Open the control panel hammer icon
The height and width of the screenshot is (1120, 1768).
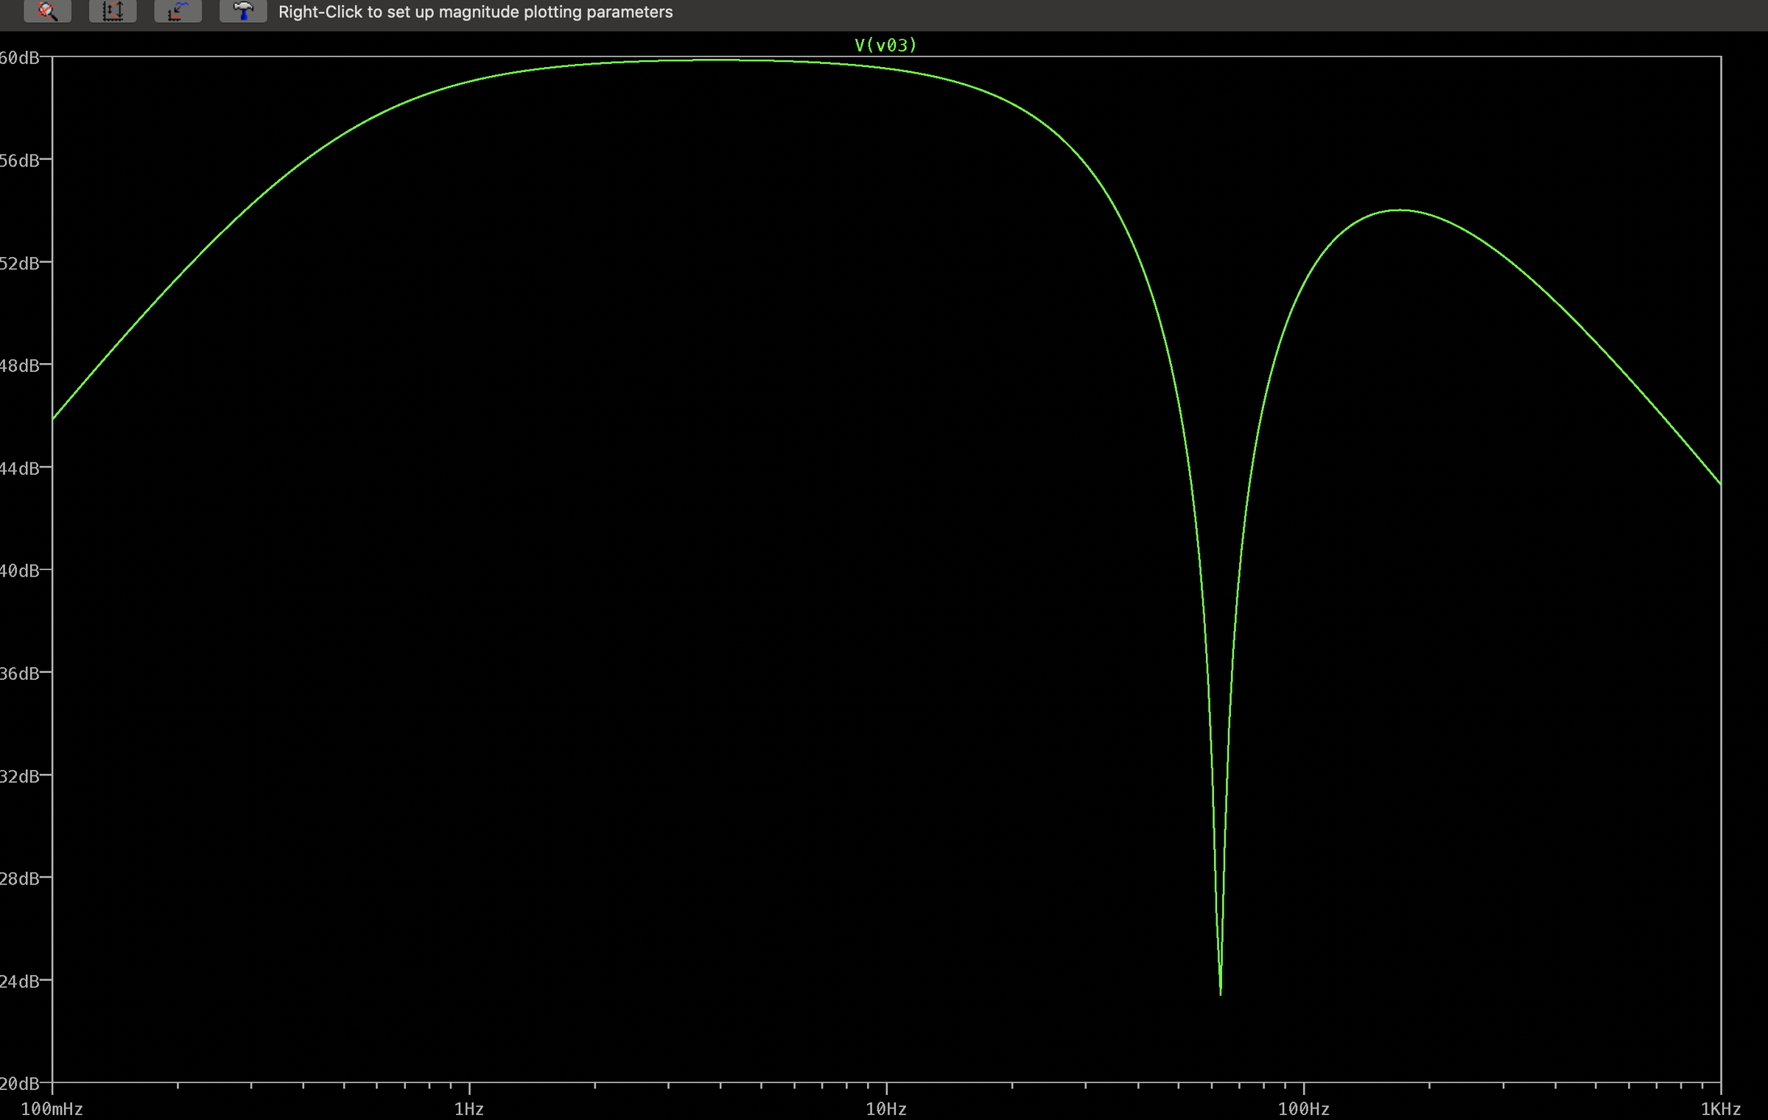[243, 11]
